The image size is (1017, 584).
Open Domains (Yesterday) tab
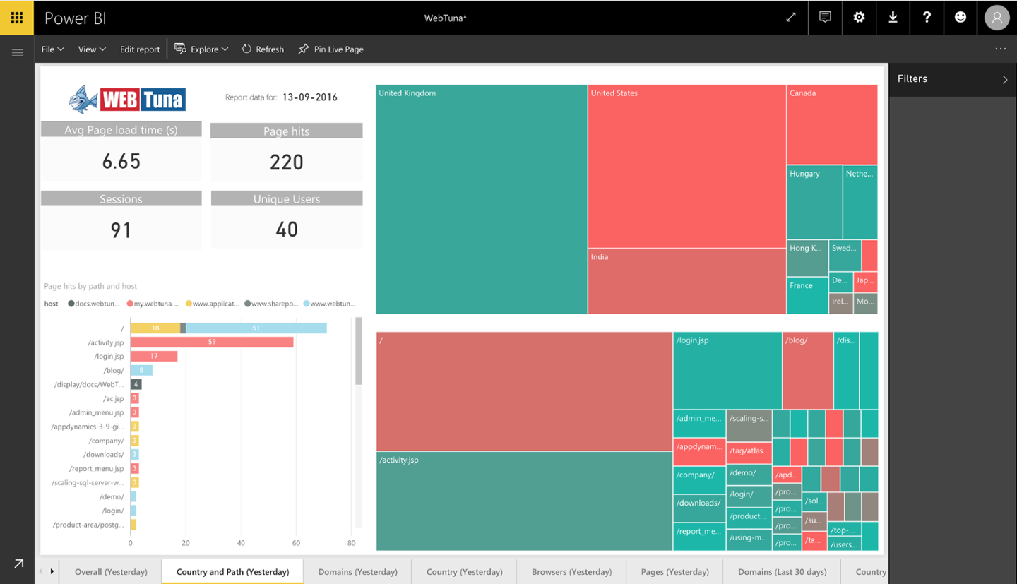(x=357, y=571)
